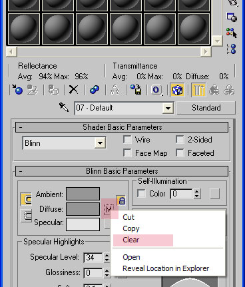This screenshot has height=287, width=245.
Task: Open the Specular color swatch
Action: 83,224
